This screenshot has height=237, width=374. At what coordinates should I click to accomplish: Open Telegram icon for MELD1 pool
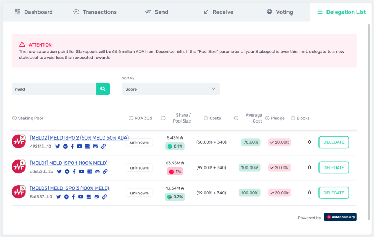click(67, 171)
